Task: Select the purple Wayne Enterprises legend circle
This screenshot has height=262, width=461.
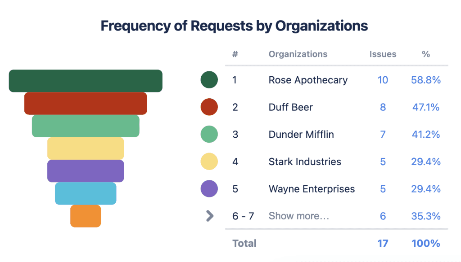Action: point(209,189)
